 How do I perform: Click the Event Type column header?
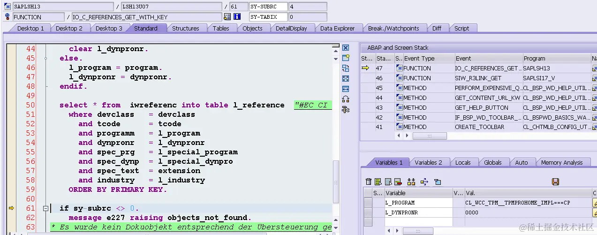[x=428, y=58]
